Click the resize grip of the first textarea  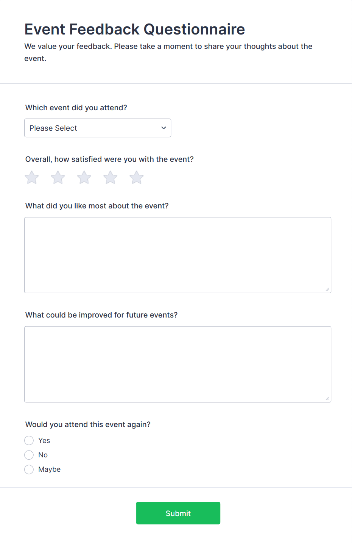tap(327, 289)
